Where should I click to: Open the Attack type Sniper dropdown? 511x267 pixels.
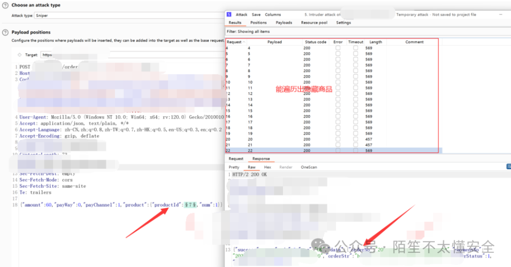pos(129,15)
